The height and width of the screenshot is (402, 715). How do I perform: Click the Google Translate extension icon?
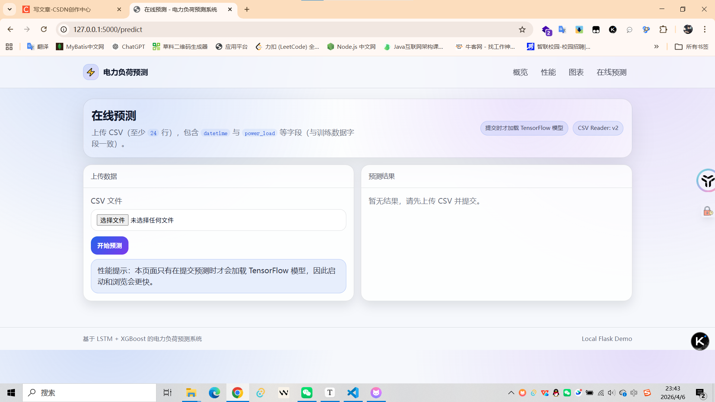pos(562,29)
